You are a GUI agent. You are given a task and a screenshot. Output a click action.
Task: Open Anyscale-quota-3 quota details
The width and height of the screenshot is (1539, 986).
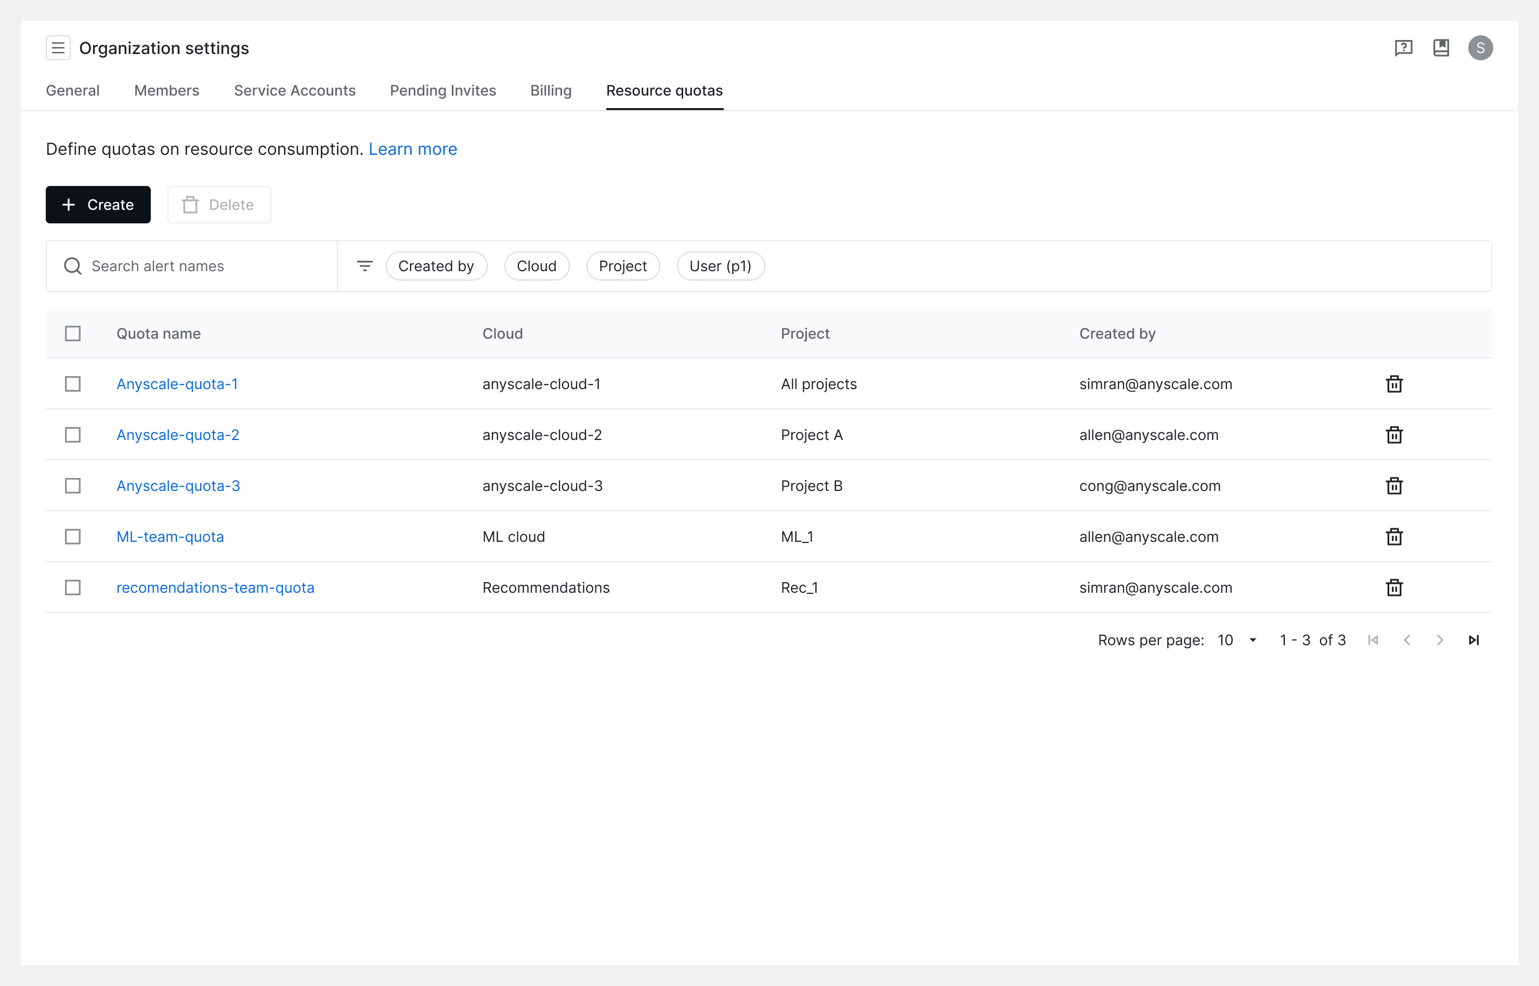pyautogui.click(x=178, y=485)
